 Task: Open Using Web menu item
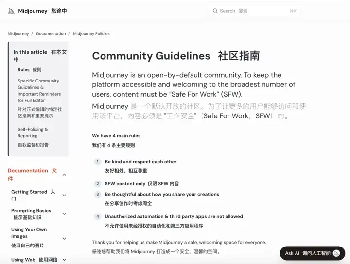(x=34, y=260)
